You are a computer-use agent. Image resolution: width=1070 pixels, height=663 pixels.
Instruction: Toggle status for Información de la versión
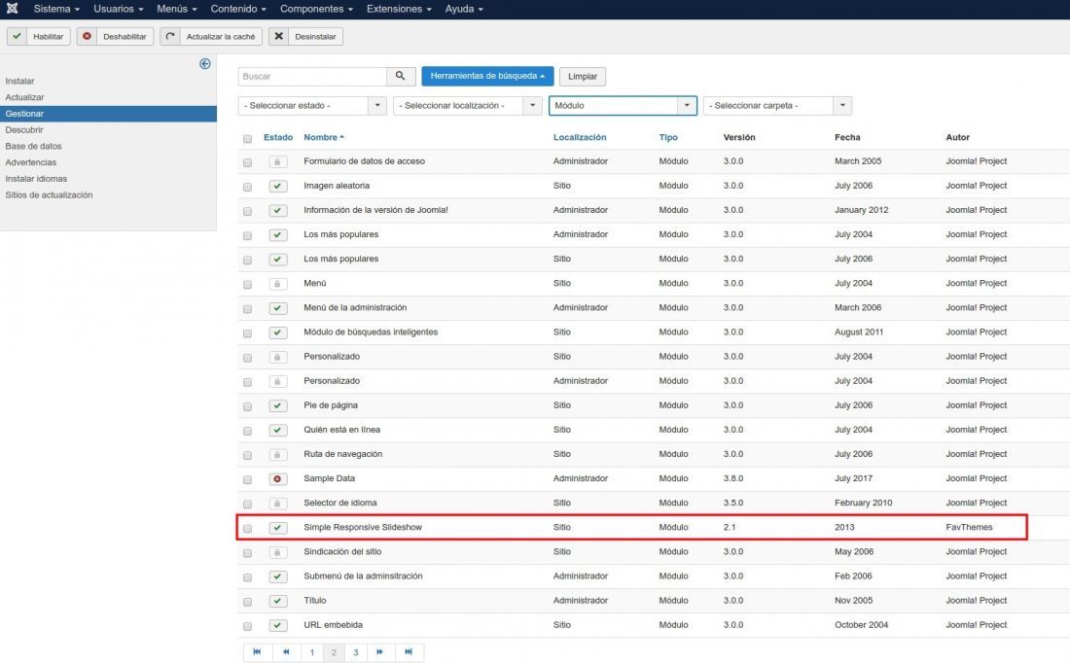pos(278,211)
